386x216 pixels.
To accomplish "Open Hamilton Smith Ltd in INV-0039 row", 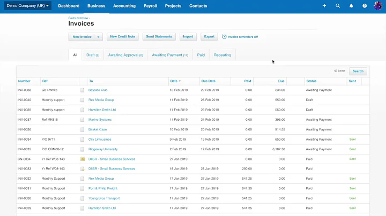I will point(102,110).
